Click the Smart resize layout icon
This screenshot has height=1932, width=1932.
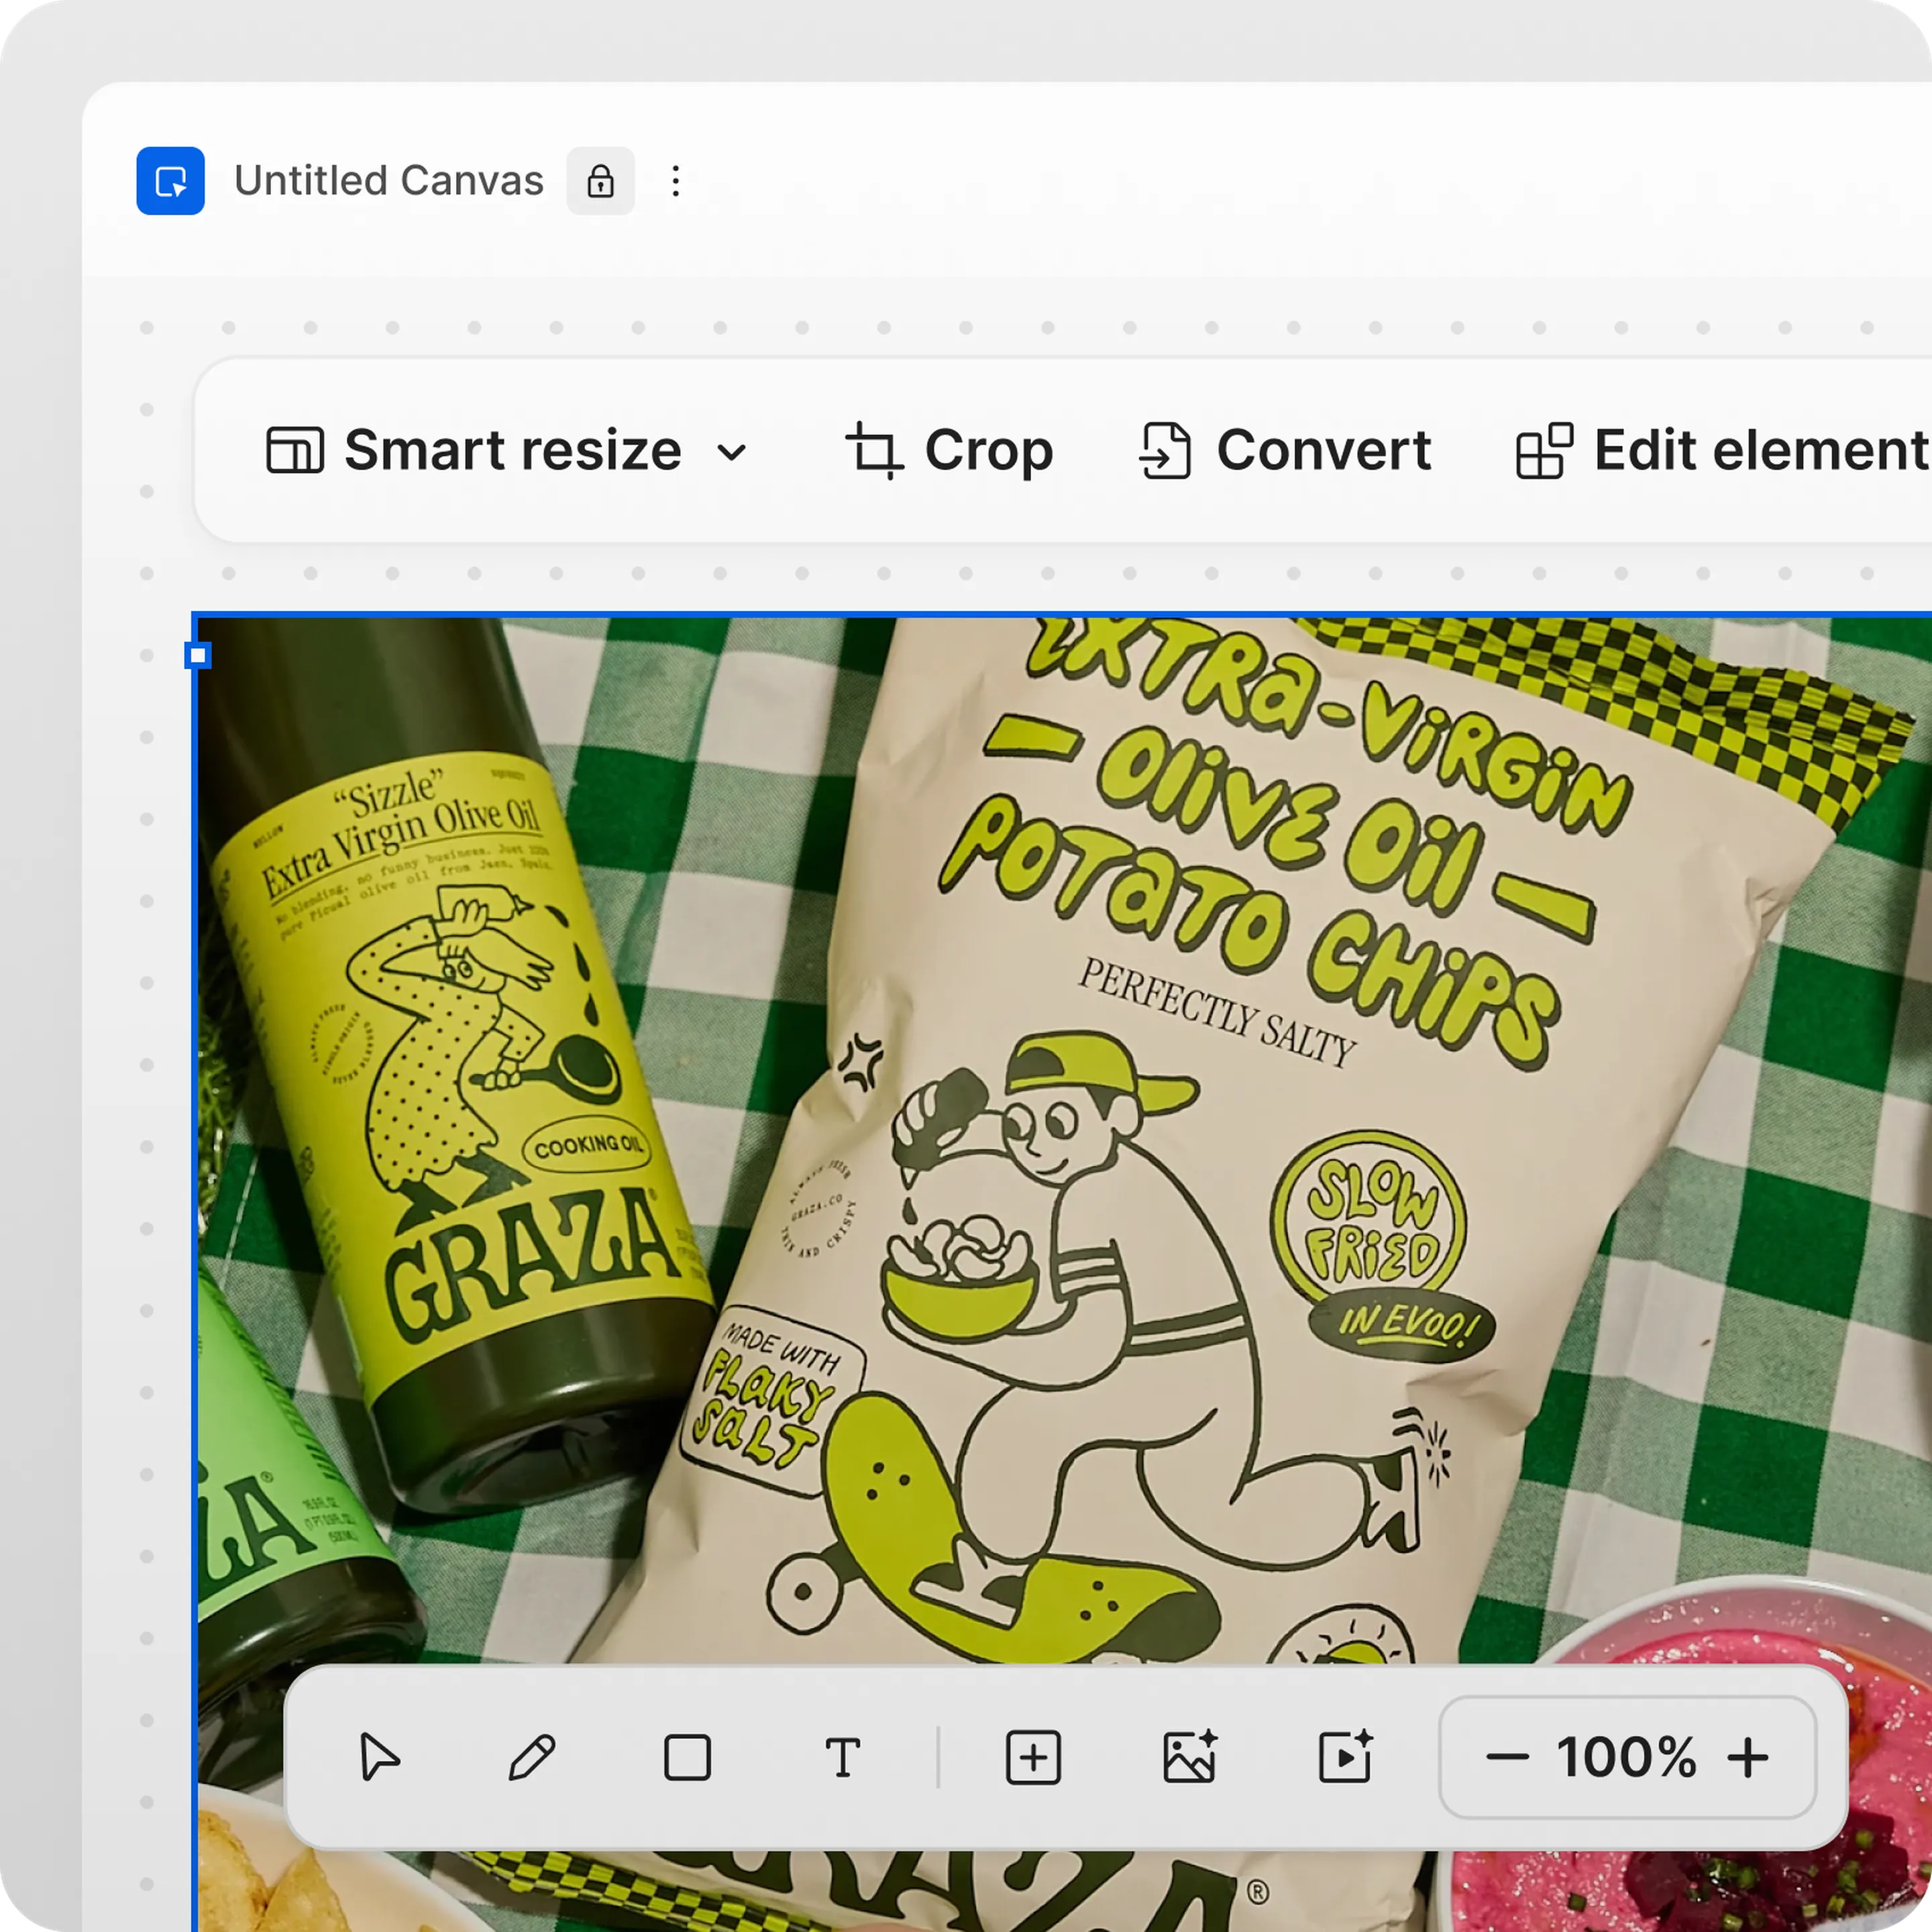(294, 450)
